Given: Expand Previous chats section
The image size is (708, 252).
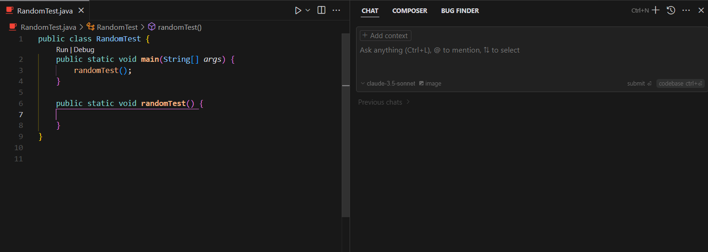Looking at the screenshot, I should 384,102.
